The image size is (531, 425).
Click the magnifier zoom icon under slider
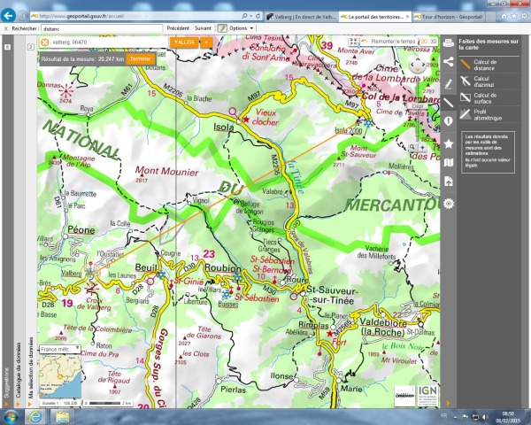(412, 148)
